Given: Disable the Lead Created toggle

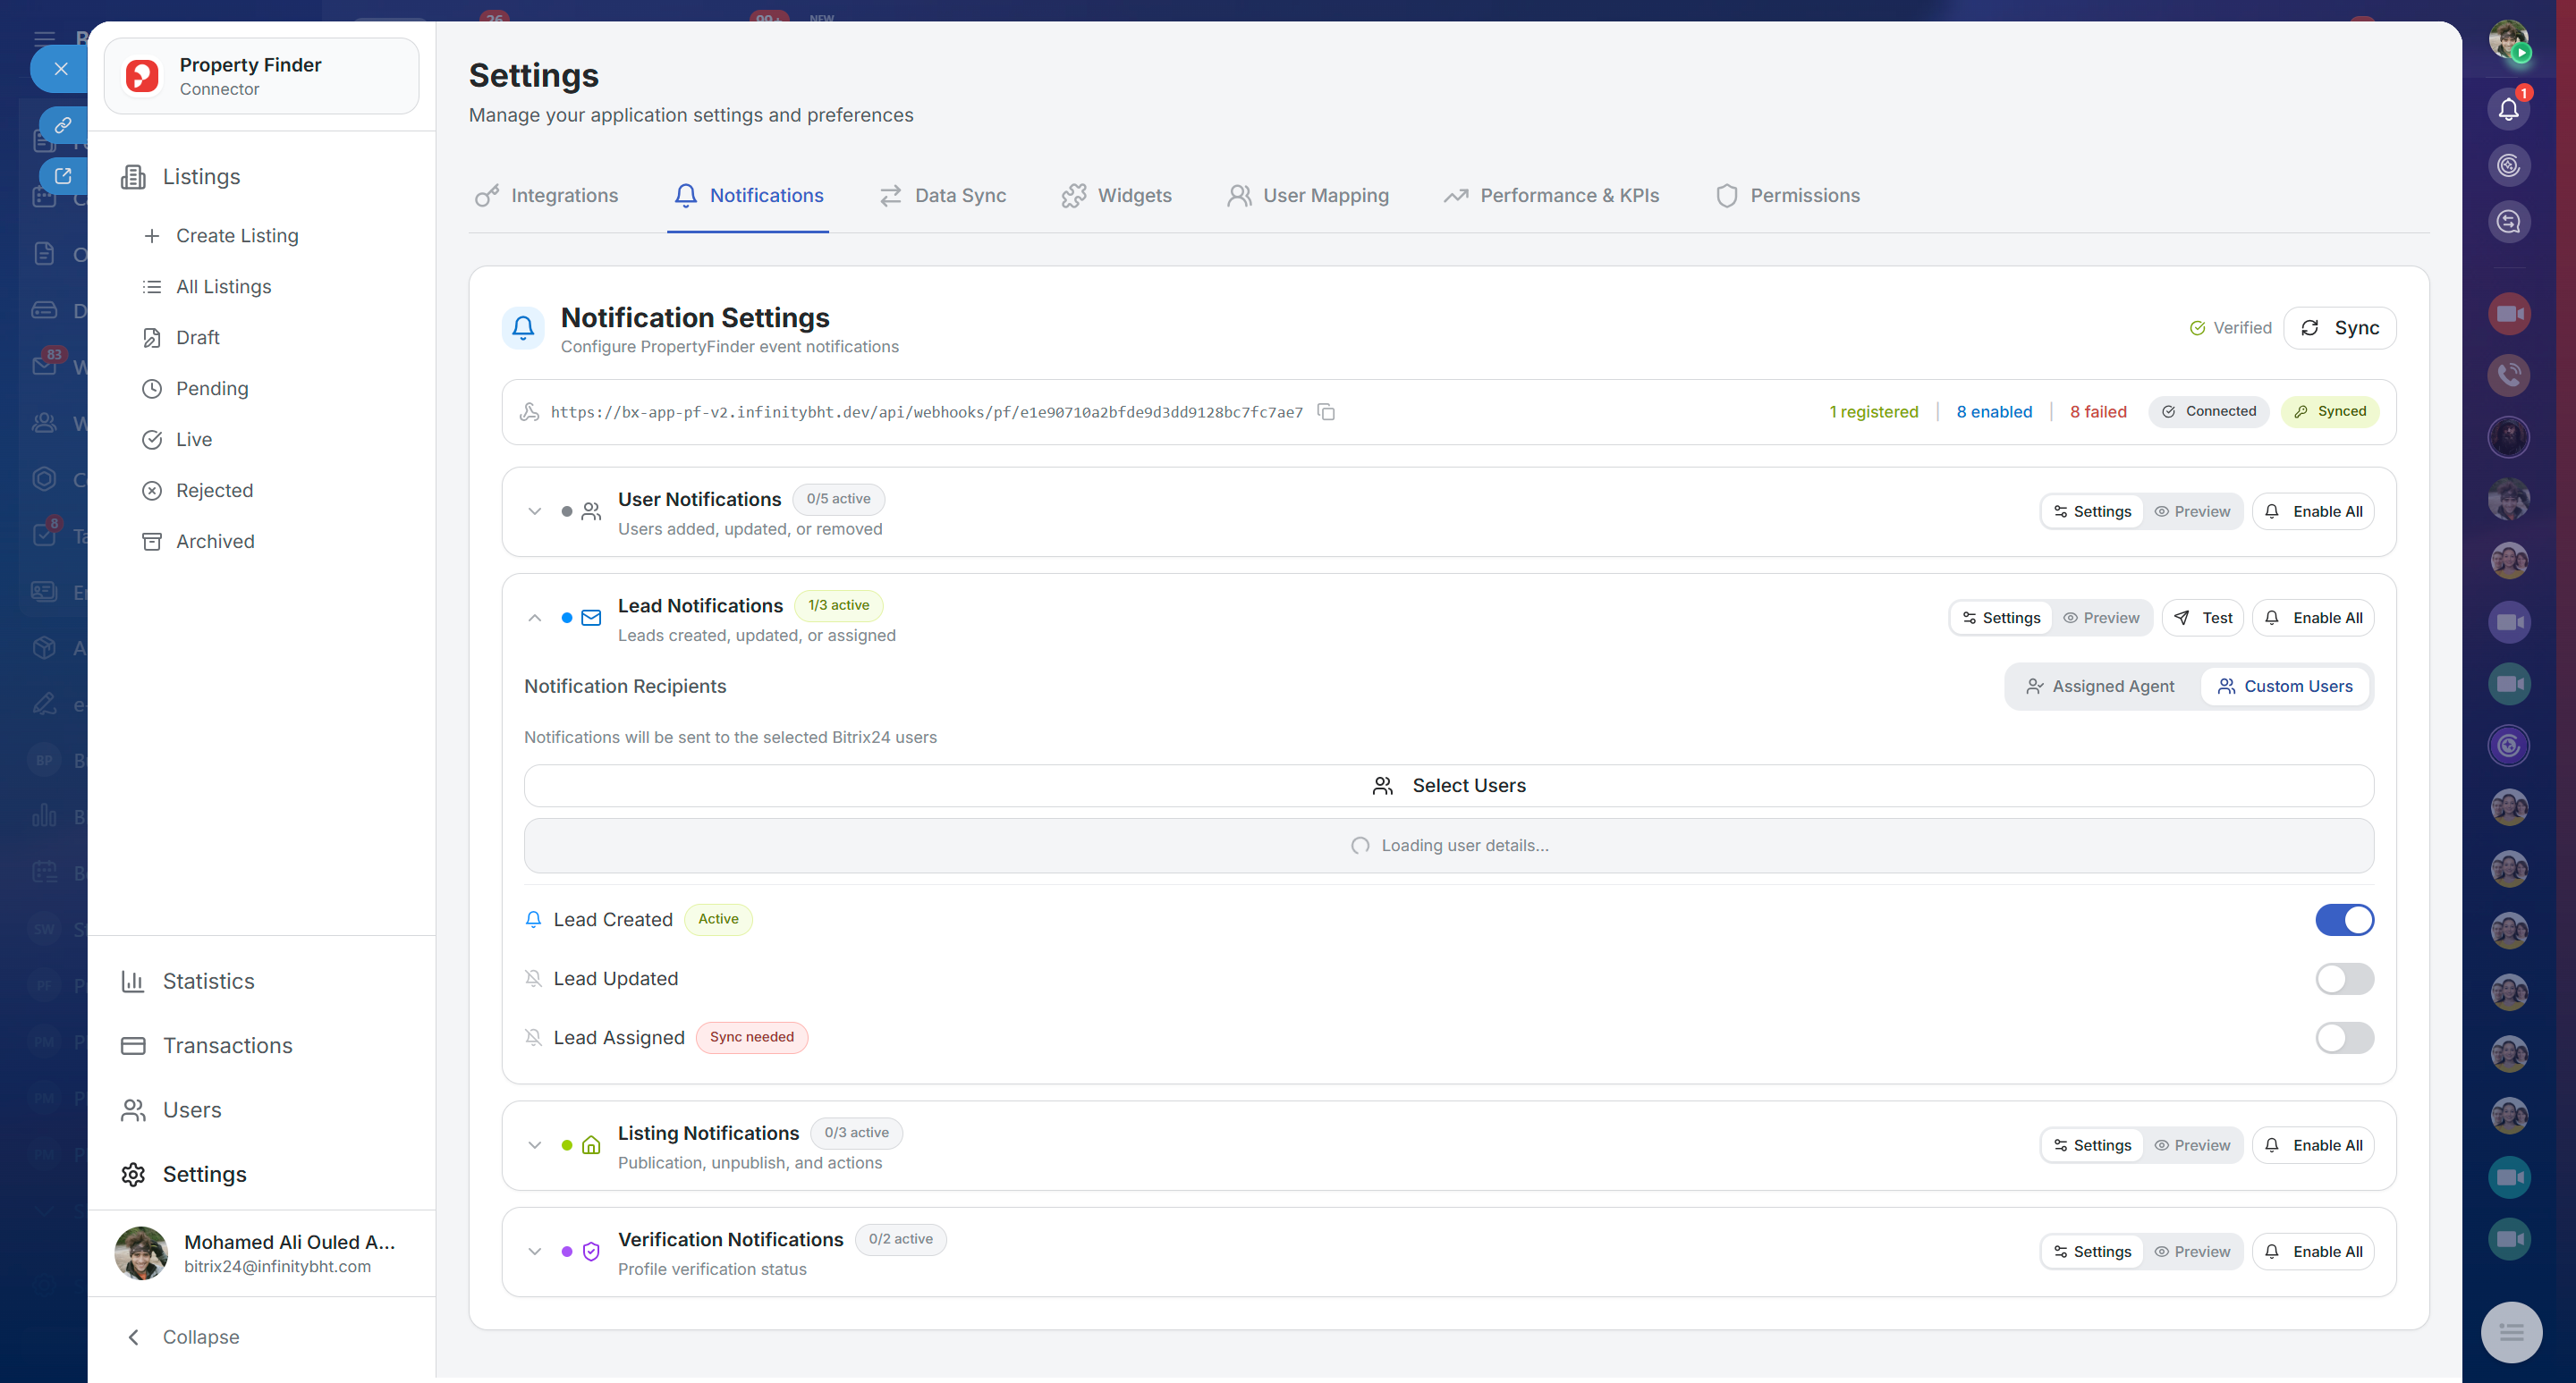Looking at the screenshot, I should tap(2343, 919).
